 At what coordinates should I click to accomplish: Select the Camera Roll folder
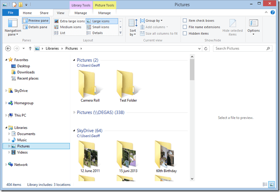(x=90, y=86)
